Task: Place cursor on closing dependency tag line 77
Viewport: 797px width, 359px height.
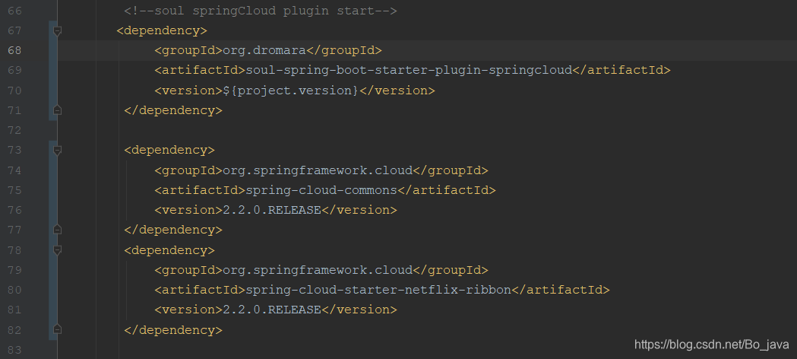Action: (x=172, y=230)
